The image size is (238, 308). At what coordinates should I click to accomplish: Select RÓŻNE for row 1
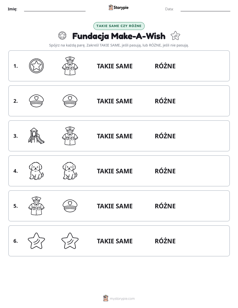pyautogui.click(x=165, y=66)
